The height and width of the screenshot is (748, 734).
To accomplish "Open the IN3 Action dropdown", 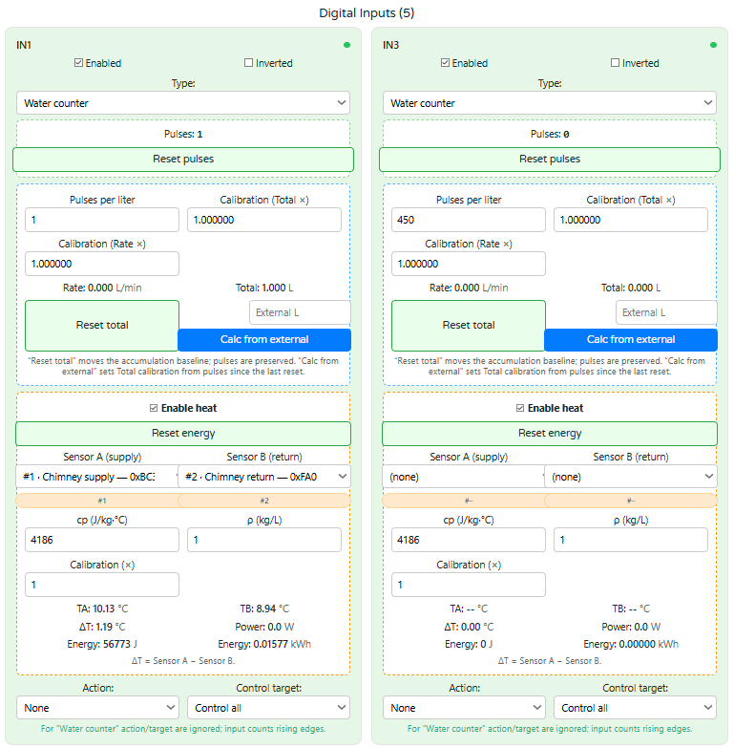I will tap(464, 708).
